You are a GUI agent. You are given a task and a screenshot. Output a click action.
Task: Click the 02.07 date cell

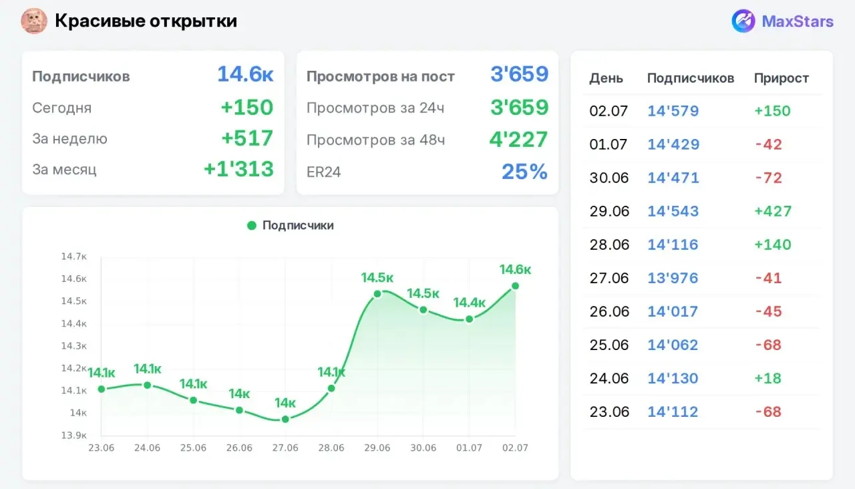tap(609, 111)
